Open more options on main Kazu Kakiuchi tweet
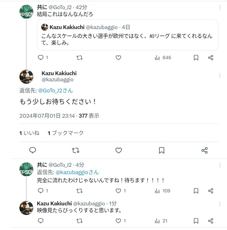This screenshot has height=230, width=227. [220, 75]
